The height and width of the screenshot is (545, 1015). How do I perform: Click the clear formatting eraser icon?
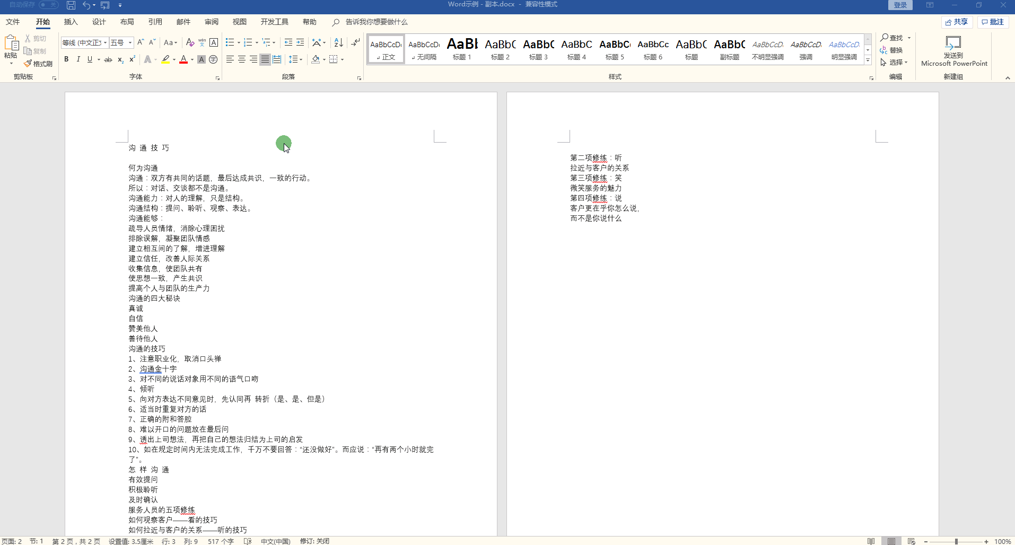pyautogui.click(x=190, y=42)
